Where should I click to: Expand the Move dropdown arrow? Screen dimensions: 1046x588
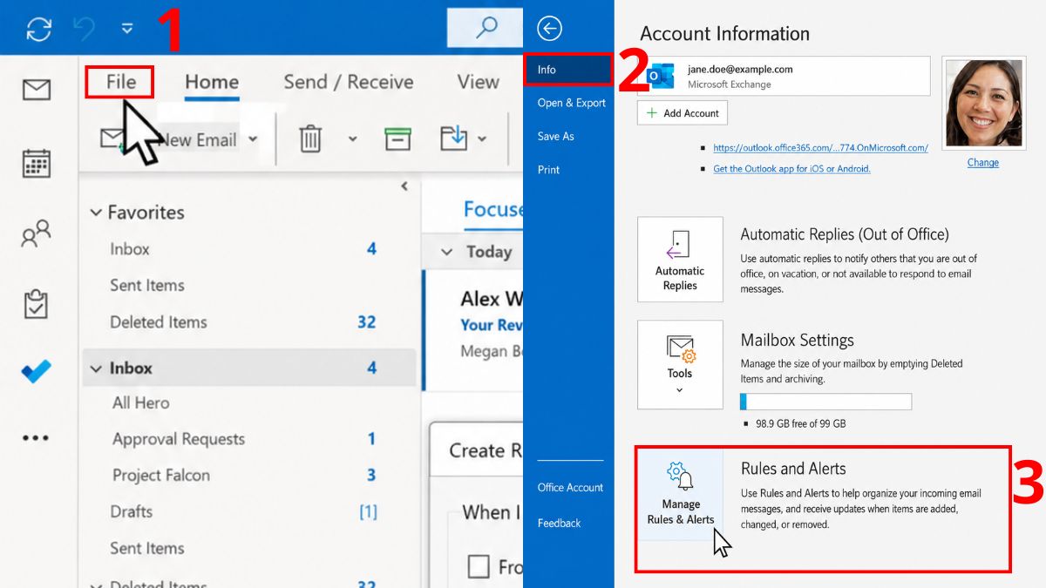tap(482, 139)
